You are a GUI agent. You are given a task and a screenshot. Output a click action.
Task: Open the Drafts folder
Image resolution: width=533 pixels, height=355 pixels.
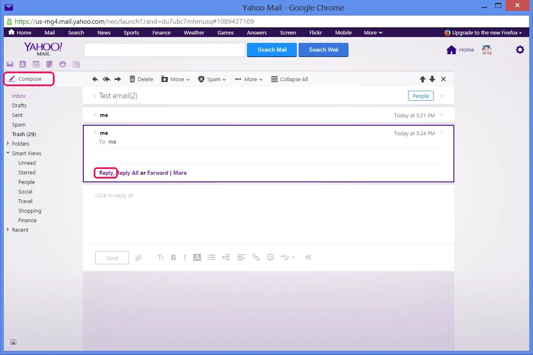pyautogui.click(x=19, y=105)
